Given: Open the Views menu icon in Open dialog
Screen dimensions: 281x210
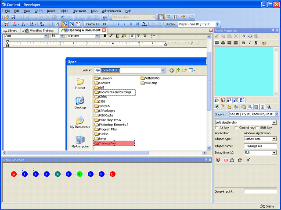Looking at the screenshot, I should (x=192, y=70).
